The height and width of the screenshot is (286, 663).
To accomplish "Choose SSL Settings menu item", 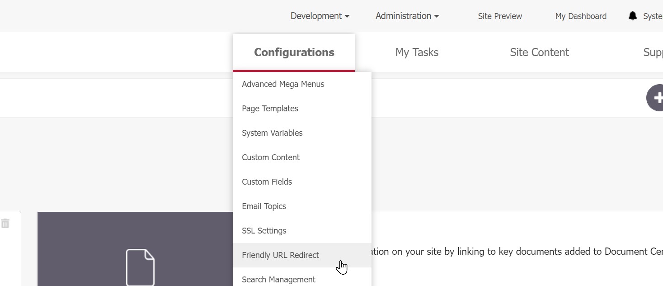I will coord(264,231).
